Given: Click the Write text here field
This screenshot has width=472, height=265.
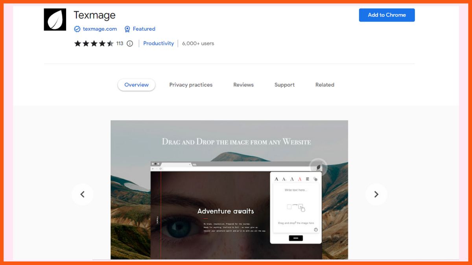Looking at the screenshot, I should point(296,190).
